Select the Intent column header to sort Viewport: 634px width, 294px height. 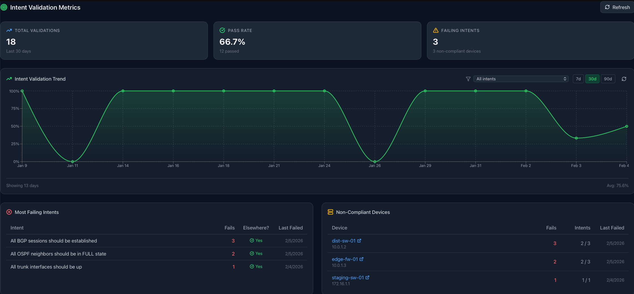point(17,228)
